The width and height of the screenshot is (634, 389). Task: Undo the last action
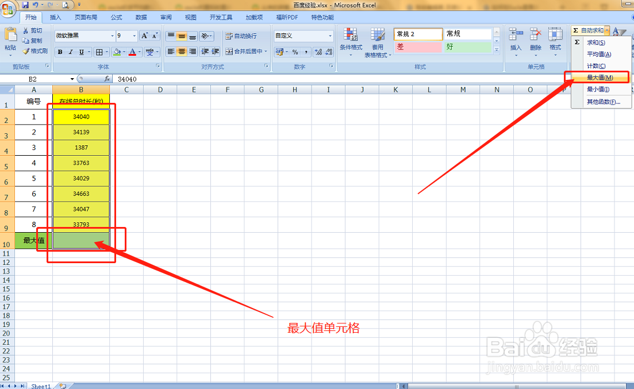click(x=36, y=5)
